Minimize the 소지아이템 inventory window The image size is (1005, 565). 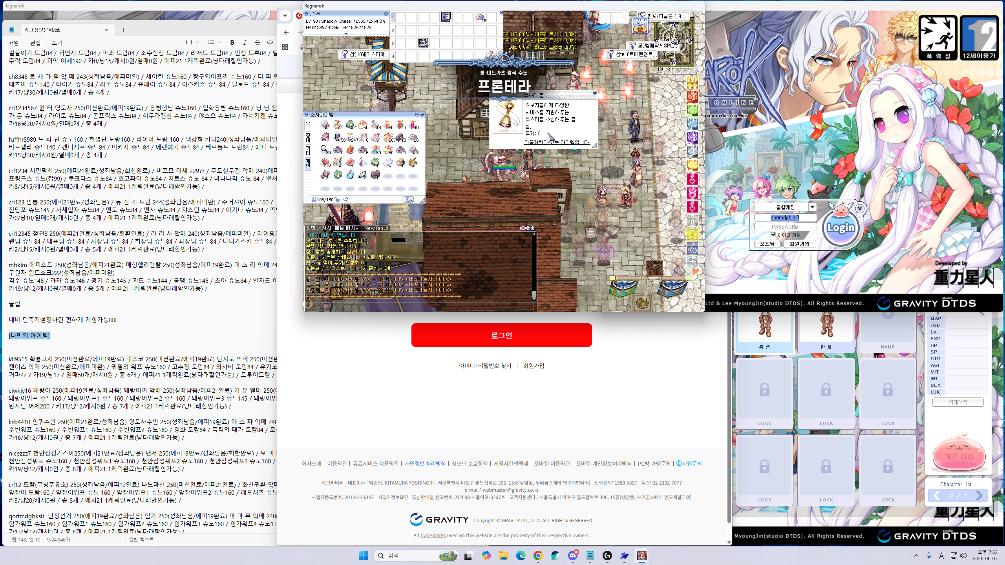(417, 115)
